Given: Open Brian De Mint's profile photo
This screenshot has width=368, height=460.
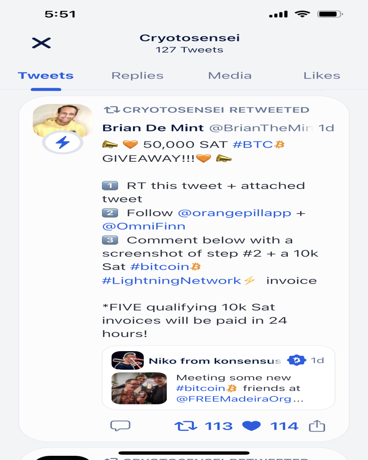Looking at the screenshot, I should pyautogui.click(x=63, y=121).
